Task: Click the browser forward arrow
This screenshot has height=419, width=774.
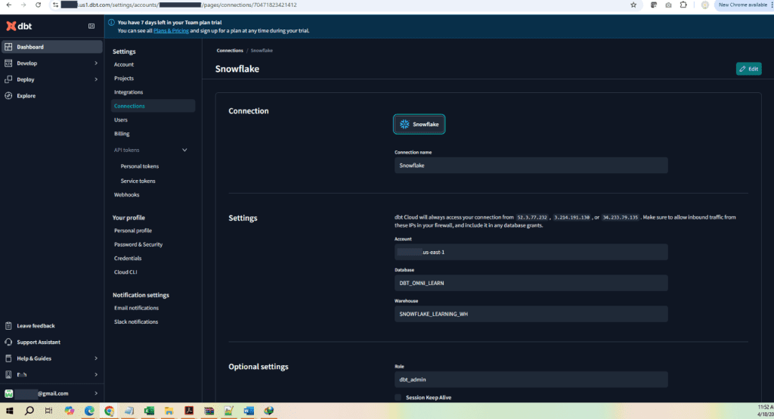Action: [x=23, y=5]
